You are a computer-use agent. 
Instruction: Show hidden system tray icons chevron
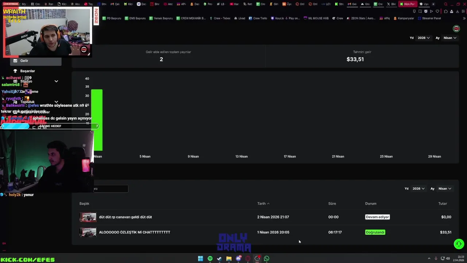pyautogui.click(x=429, y=259)
